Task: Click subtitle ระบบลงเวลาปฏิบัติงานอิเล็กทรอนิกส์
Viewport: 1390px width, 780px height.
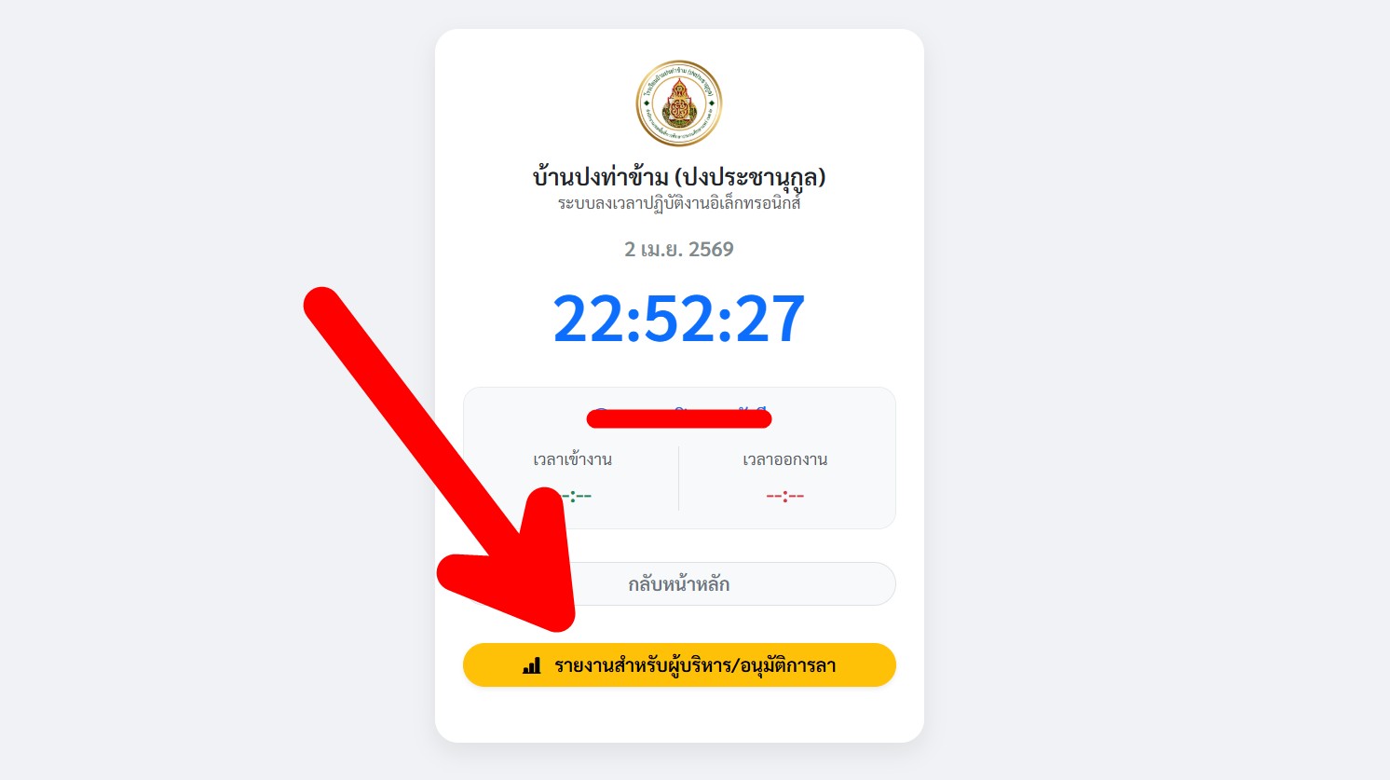Action: click(679, 203)
